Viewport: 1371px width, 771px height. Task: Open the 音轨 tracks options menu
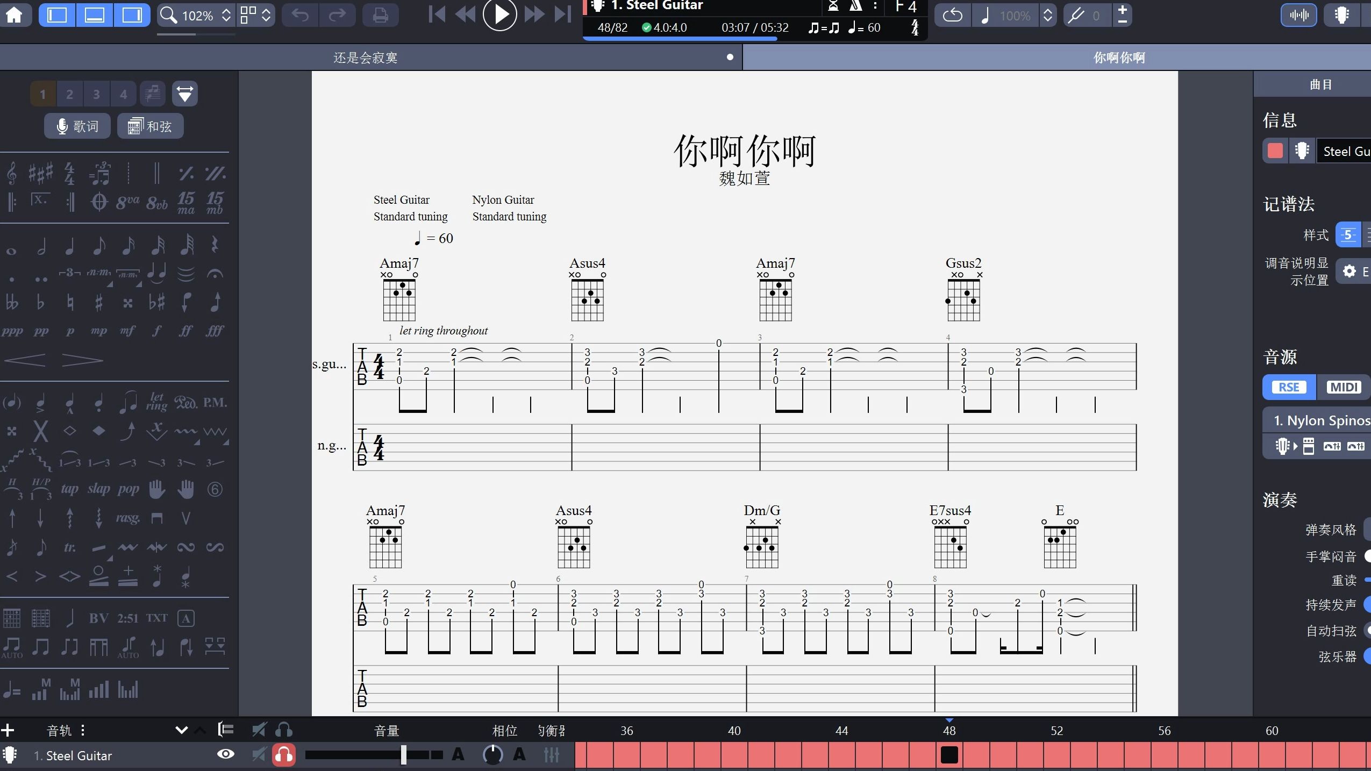82,730
